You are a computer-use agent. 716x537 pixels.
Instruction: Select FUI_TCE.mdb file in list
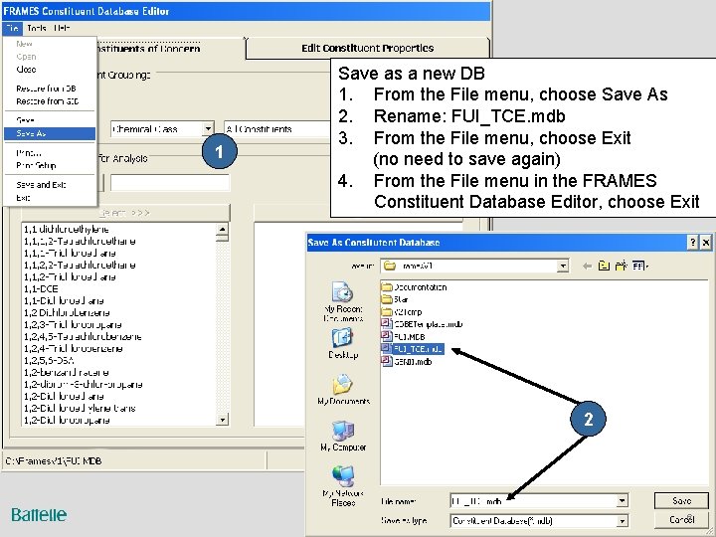tap(413, 349)
